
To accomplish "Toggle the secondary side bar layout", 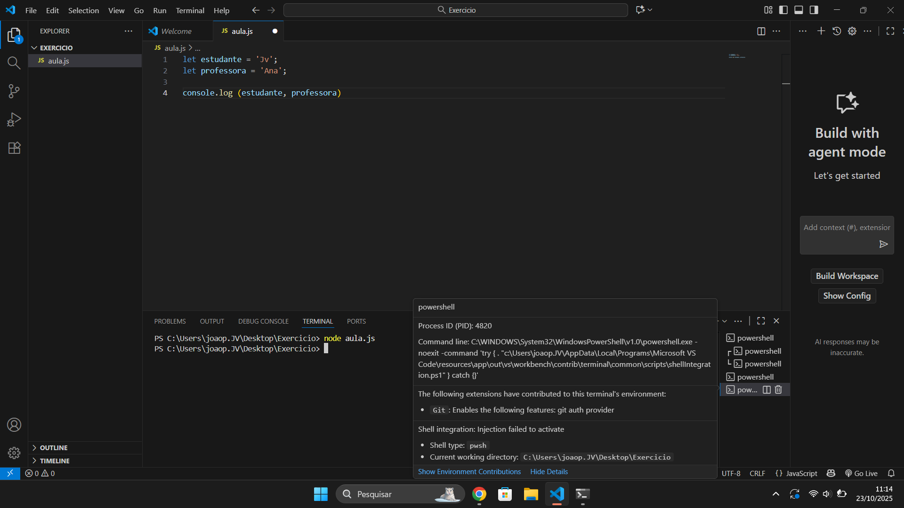I will coord(814,10).
